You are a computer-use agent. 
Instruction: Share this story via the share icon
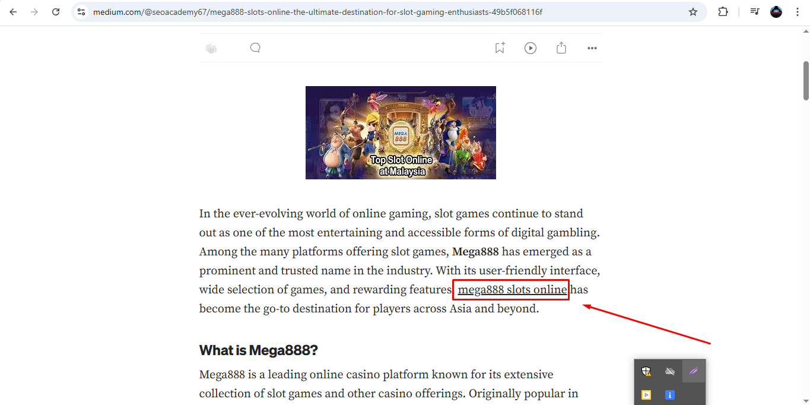[x=561, y=48]
